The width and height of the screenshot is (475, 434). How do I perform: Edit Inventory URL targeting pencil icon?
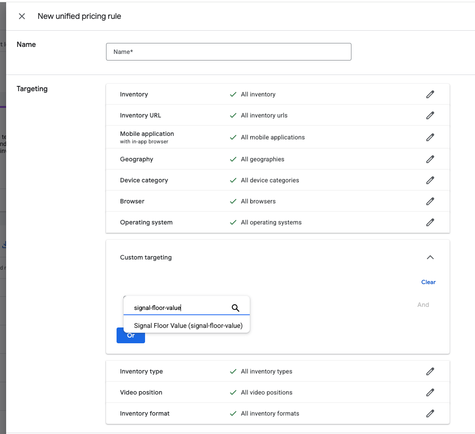(430, 115)
